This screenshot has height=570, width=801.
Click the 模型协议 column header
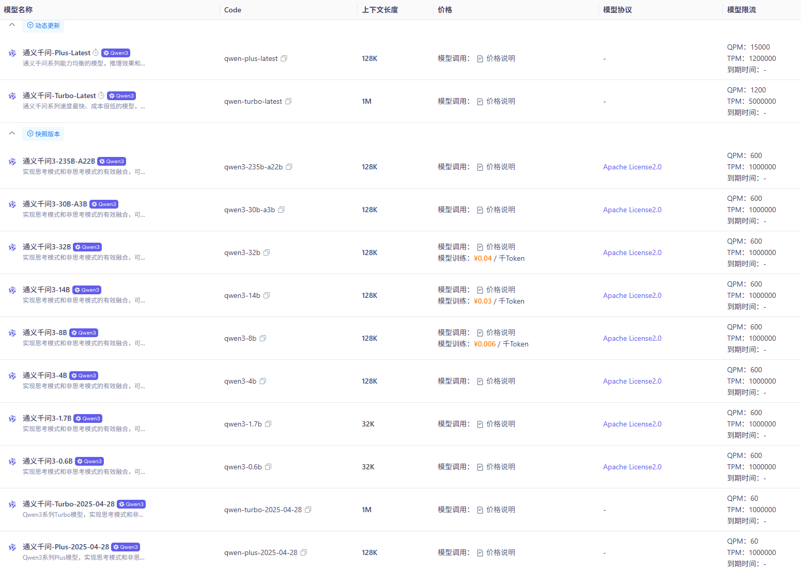coord(618,10)
